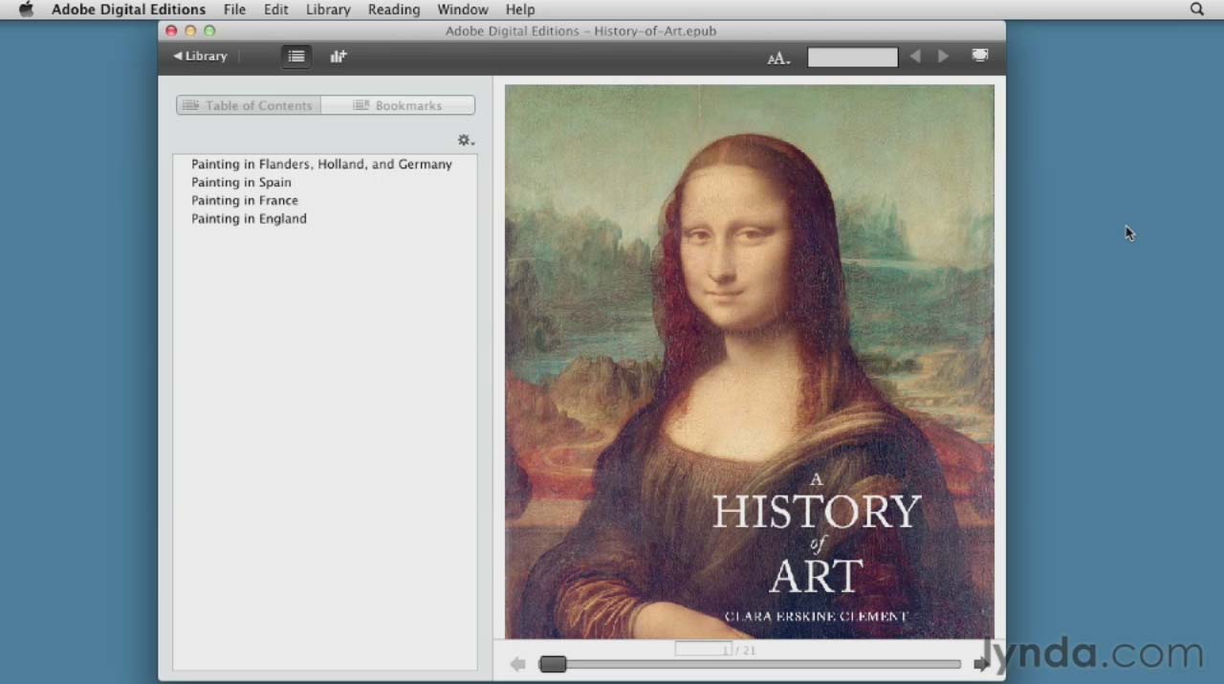Toggle the navigation panel list icon
The image size is (1224, 684).
click(296, 56)
